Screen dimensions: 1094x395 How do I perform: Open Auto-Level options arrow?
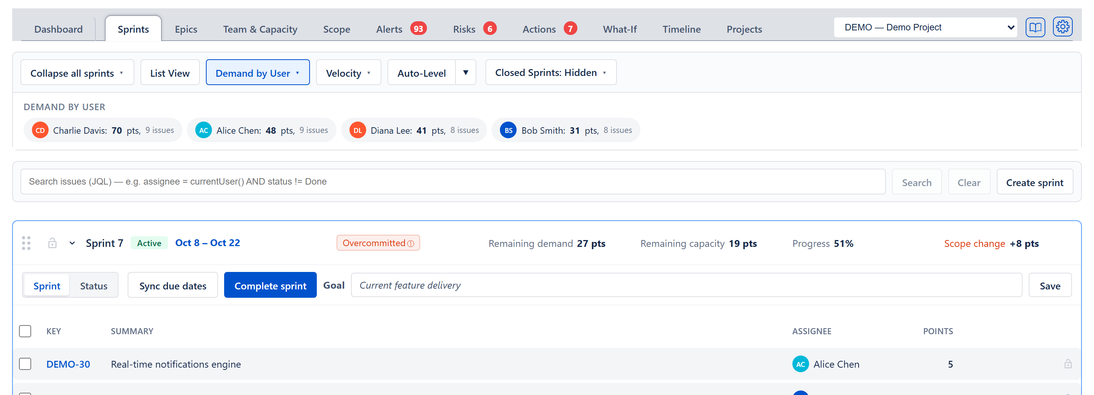[465, 73]
